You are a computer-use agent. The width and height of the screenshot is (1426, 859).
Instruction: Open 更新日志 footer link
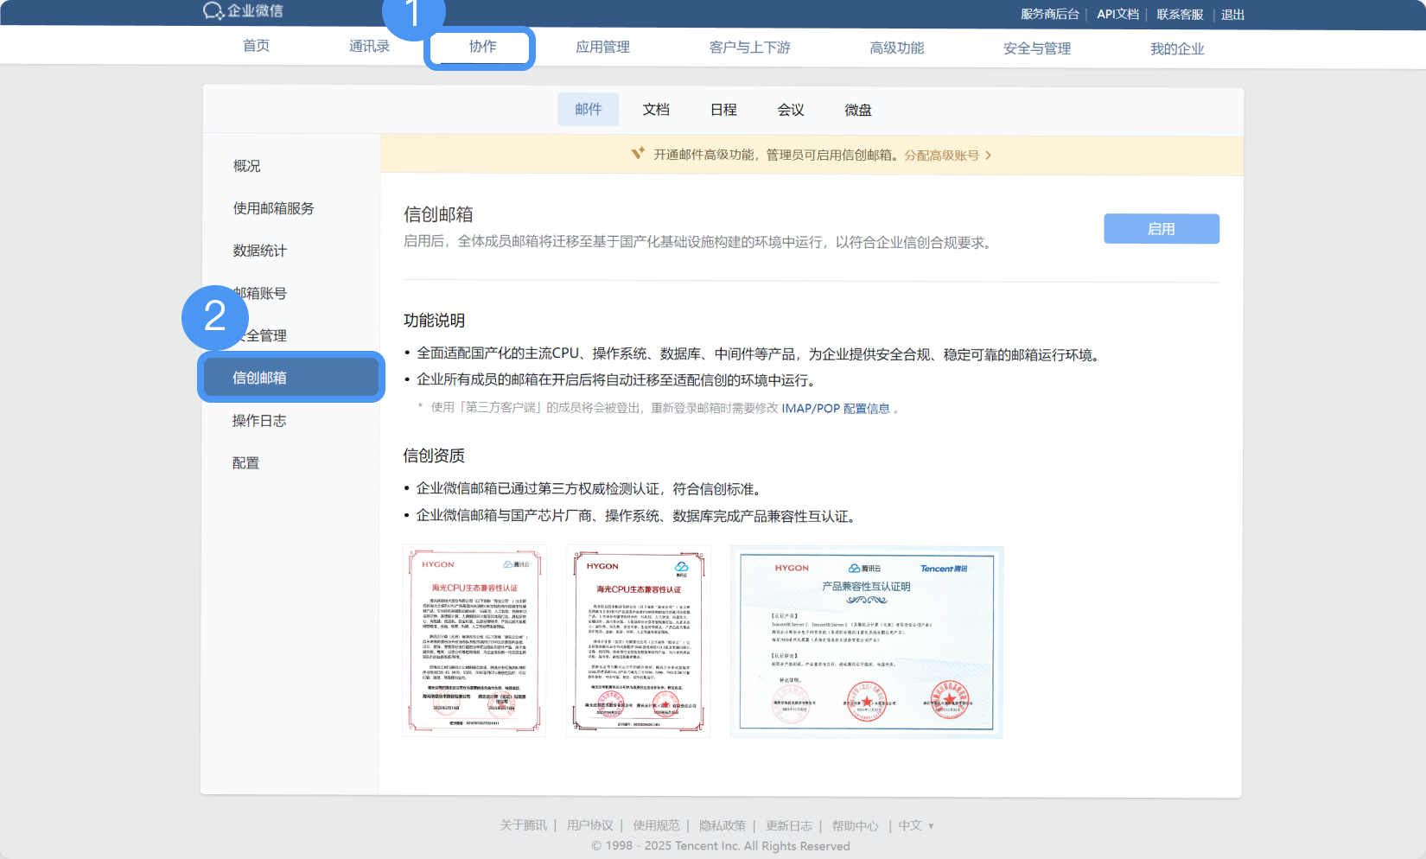pyautogui.click(x=789, y=825)
